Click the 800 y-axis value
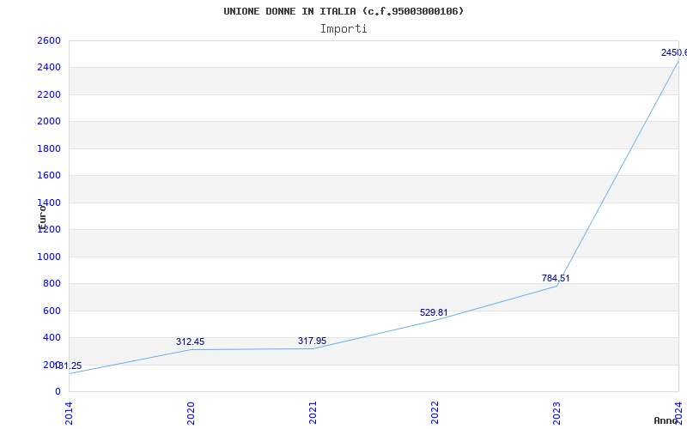This screenshot has width=687, height=429. 52,284
